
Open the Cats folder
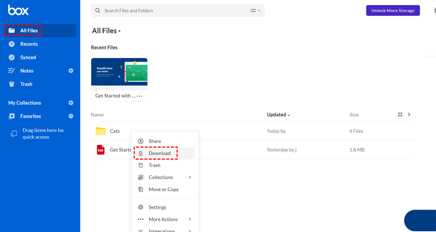click(114, 131)
